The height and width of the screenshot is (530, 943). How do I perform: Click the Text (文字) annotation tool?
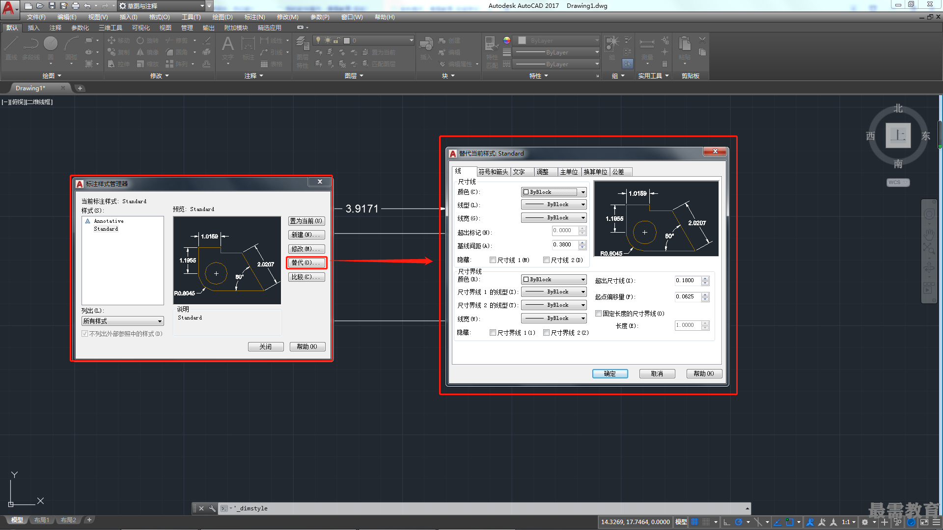(x=228, y=48)
